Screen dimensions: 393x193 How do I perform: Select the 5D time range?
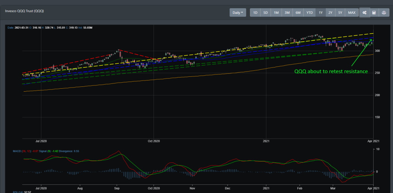click(x=266, y=13)
